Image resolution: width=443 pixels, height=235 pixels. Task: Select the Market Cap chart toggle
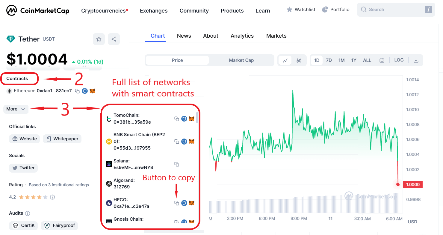click(241, 60)
